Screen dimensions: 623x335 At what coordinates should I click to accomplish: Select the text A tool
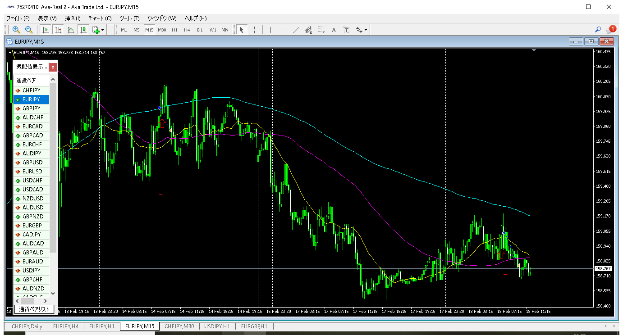point(334,30)
